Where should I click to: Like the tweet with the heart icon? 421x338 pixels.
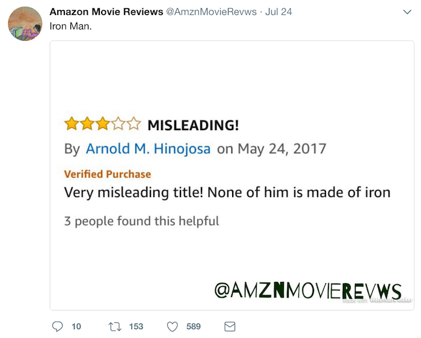(173, 327)
